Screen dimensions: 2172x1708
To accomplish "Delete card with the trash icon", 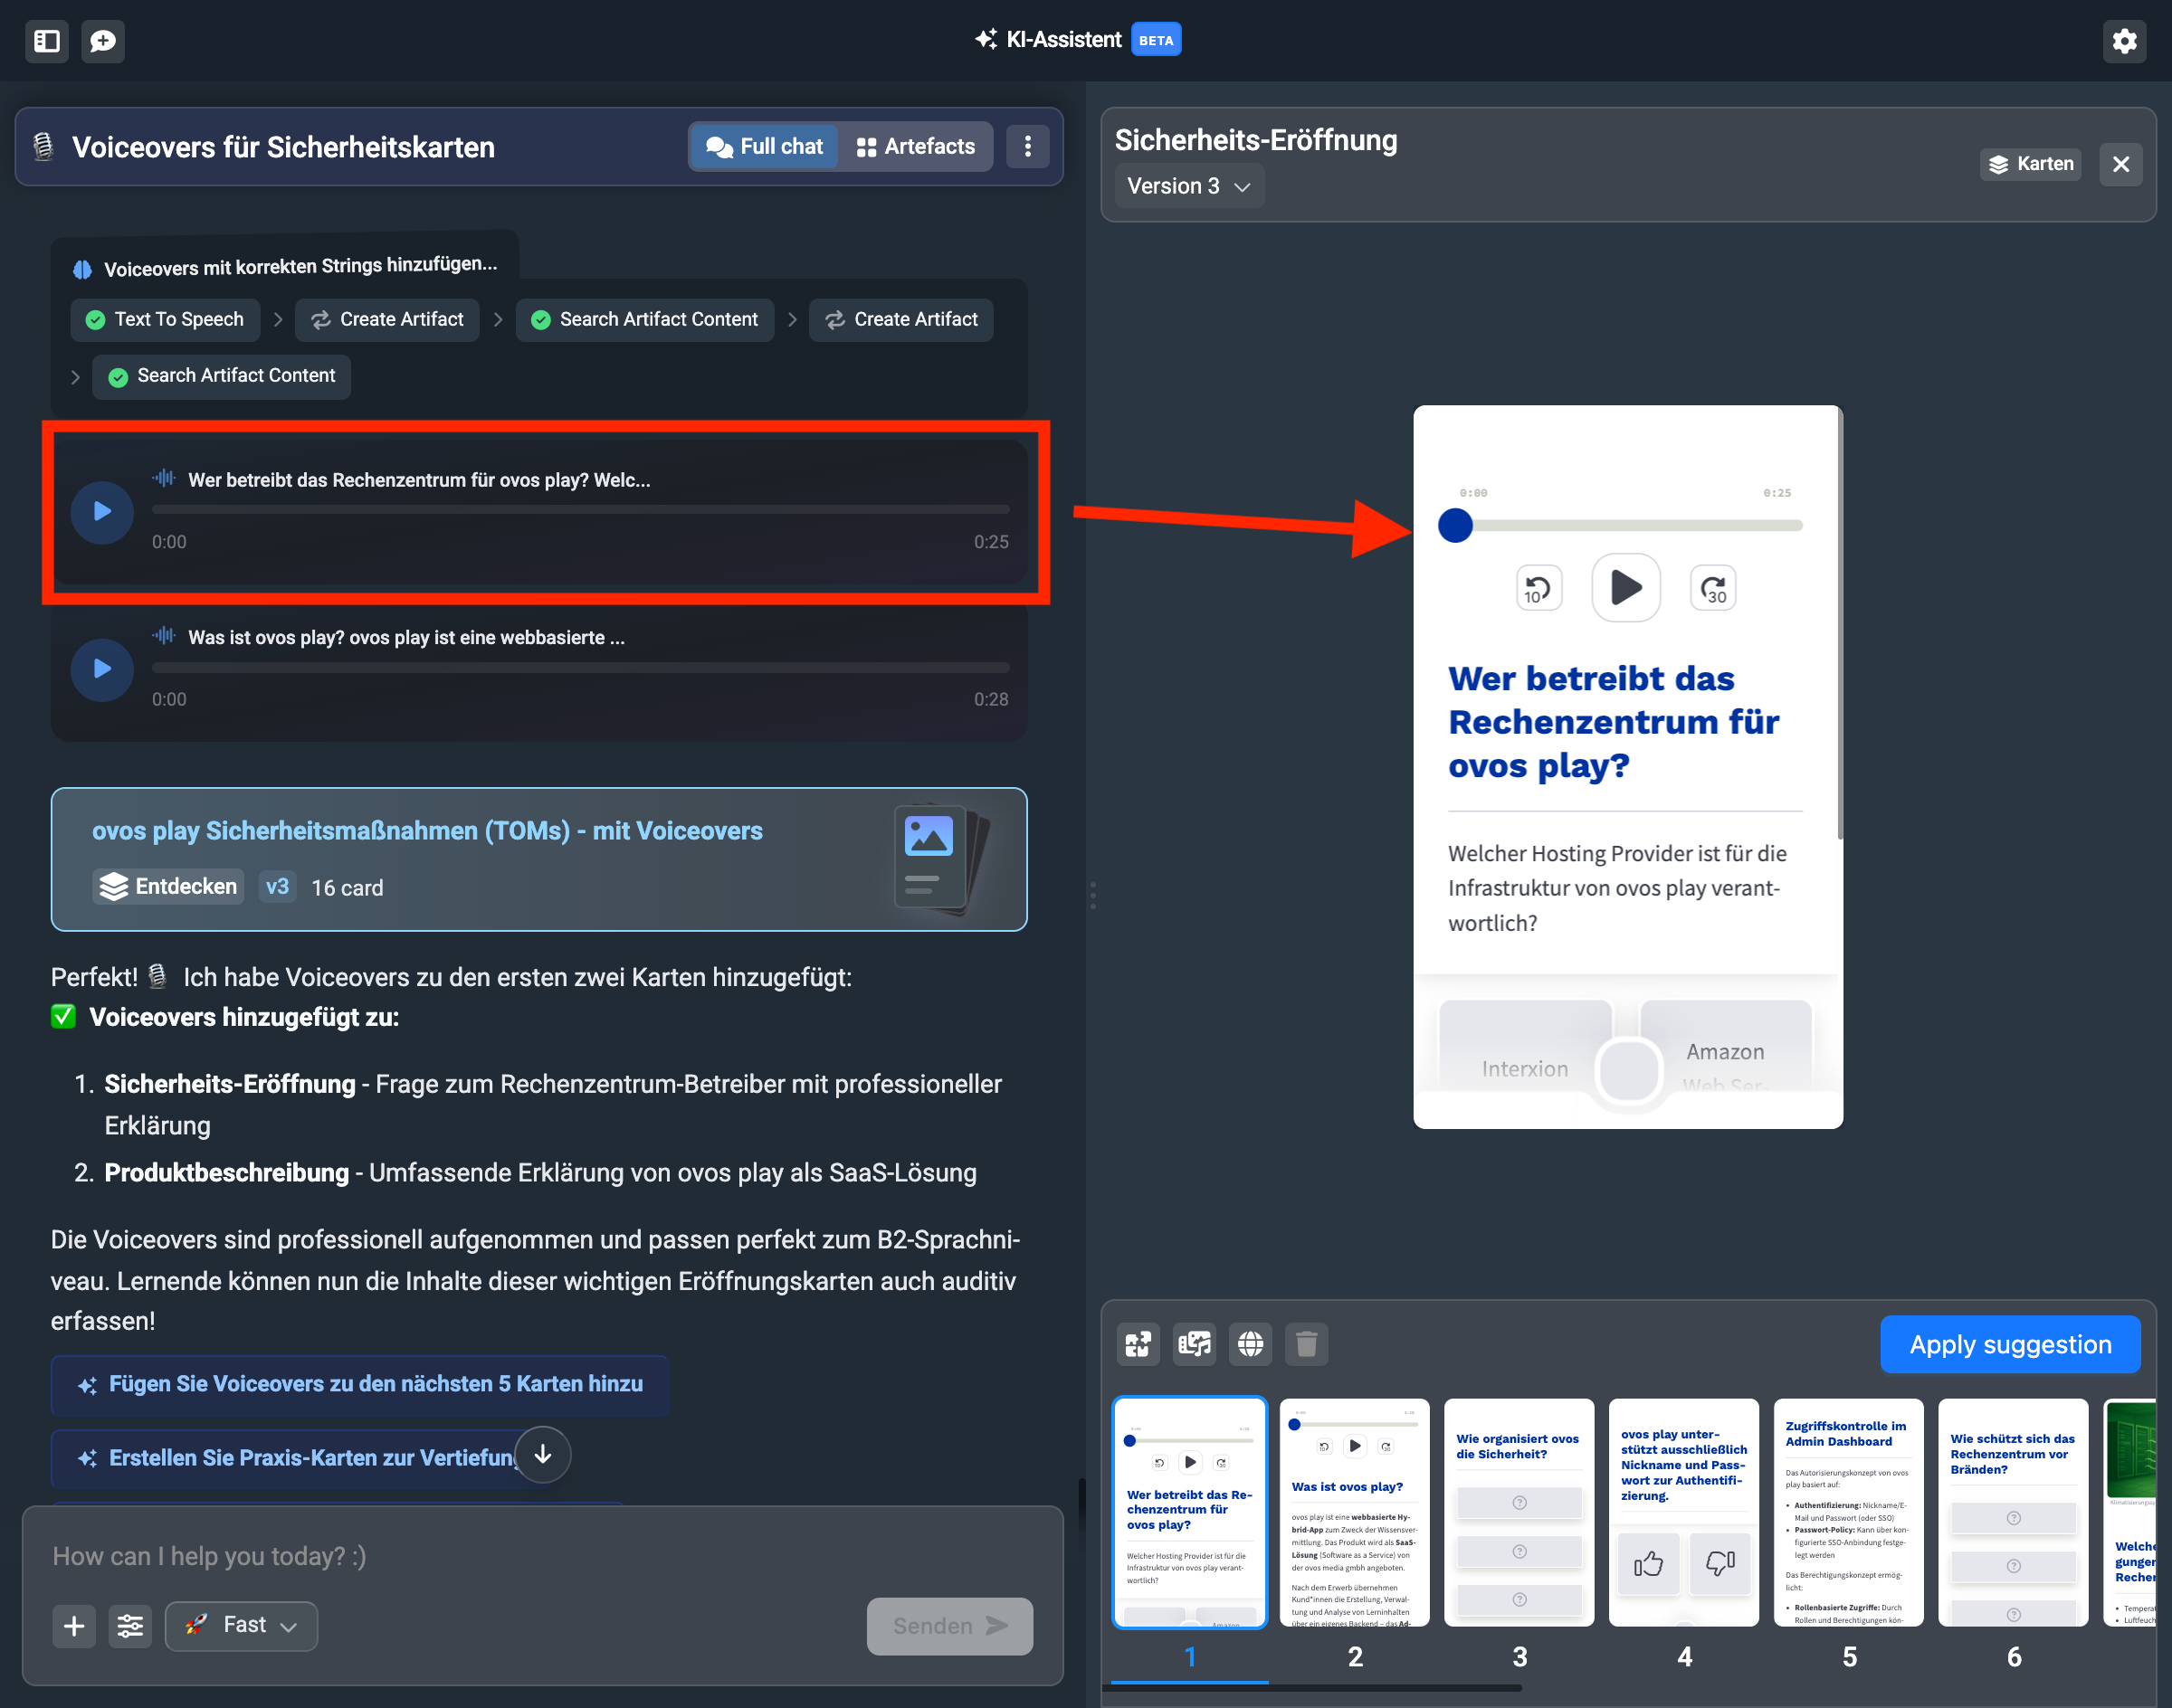I will 1306,1344.
